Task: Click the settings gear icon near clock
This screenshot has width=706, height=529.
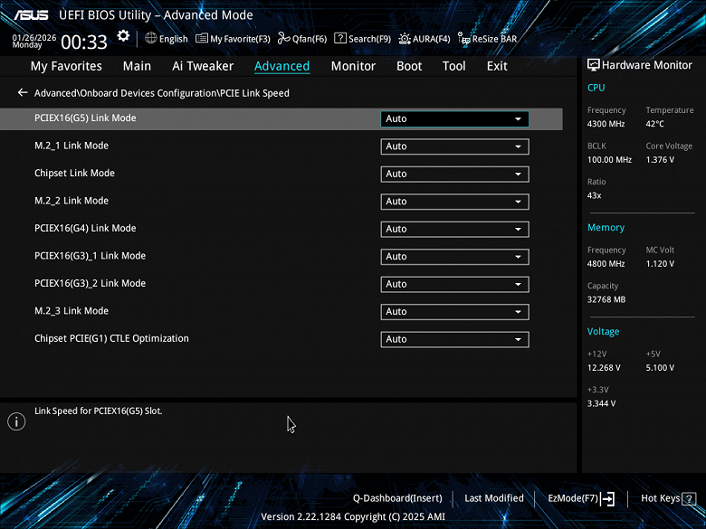Action: point(124,37)
